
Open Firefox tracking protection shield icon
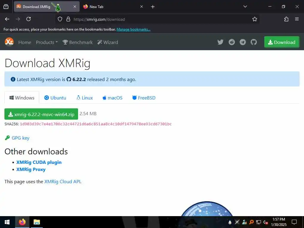[x=60, y=19]
